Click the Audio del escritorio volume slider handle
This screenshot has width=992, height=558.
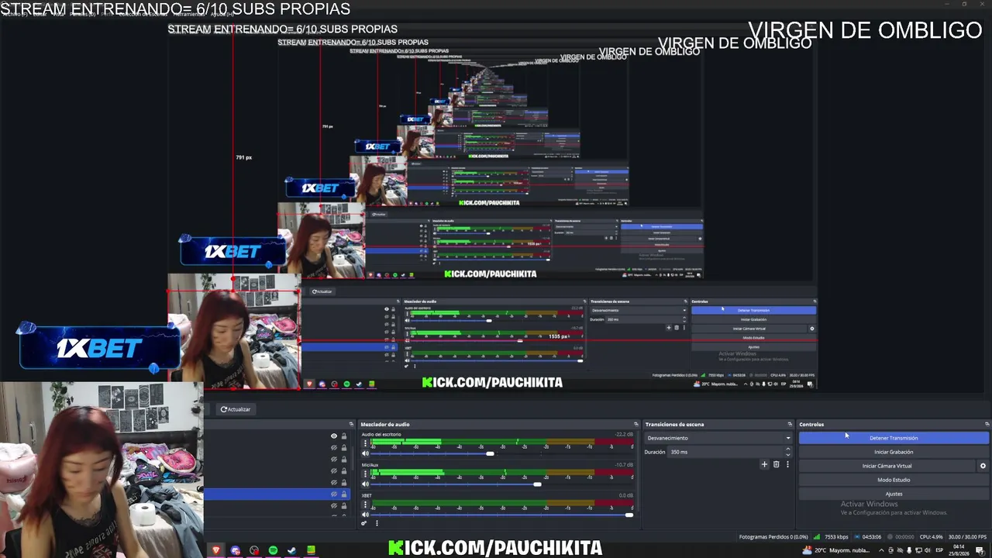pos(490,453)
